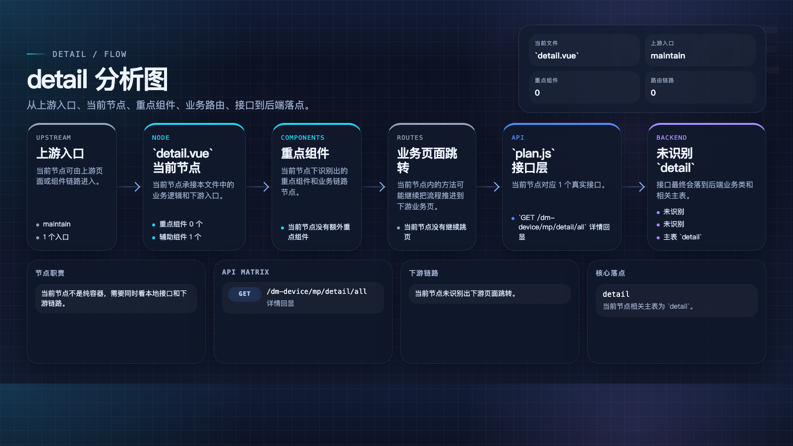Click the arrow between NODE and COMPONENTS cards
Screen dimensions: 793x446
(x=258, y=187)
